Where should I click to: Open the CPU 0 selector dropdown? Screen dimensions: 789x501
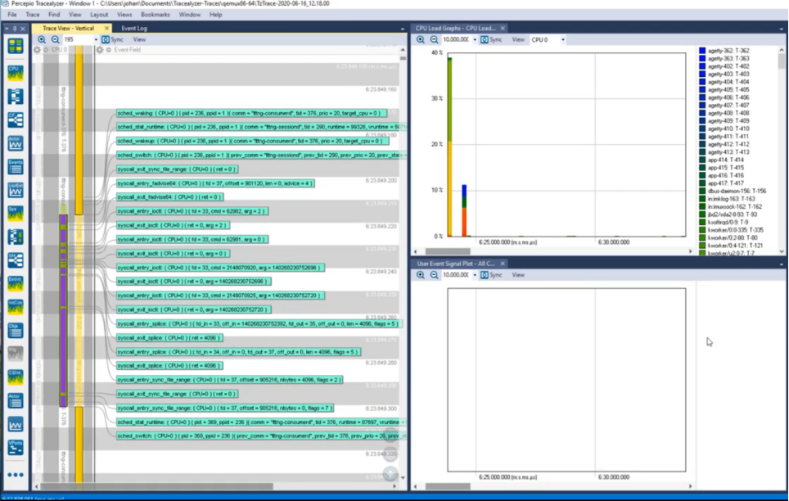(562, 39)
